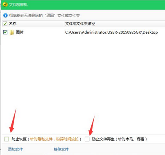Image resolution: width=165 pixels, height=155 pixels.
Task: Click the blue info icon beside the hint text
Action: (5, 15)
